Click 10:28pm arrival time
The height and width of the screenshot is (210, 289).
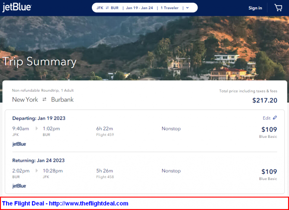point(53,171)
